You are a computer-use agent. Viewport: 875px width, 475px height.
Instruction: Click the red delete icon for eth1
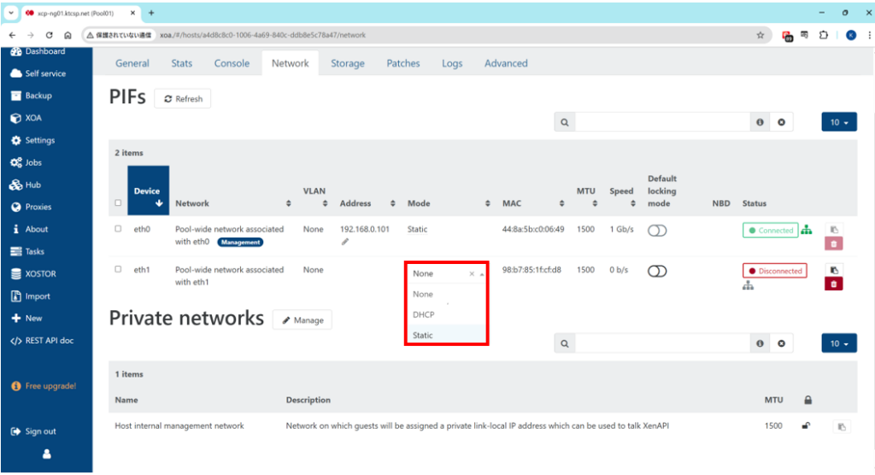[x=835, y=284]
